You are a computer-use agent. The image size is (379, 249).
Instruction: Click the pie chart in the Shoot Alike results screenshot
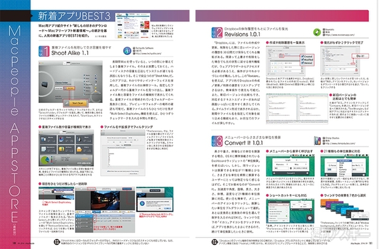[x=45, y=161]
